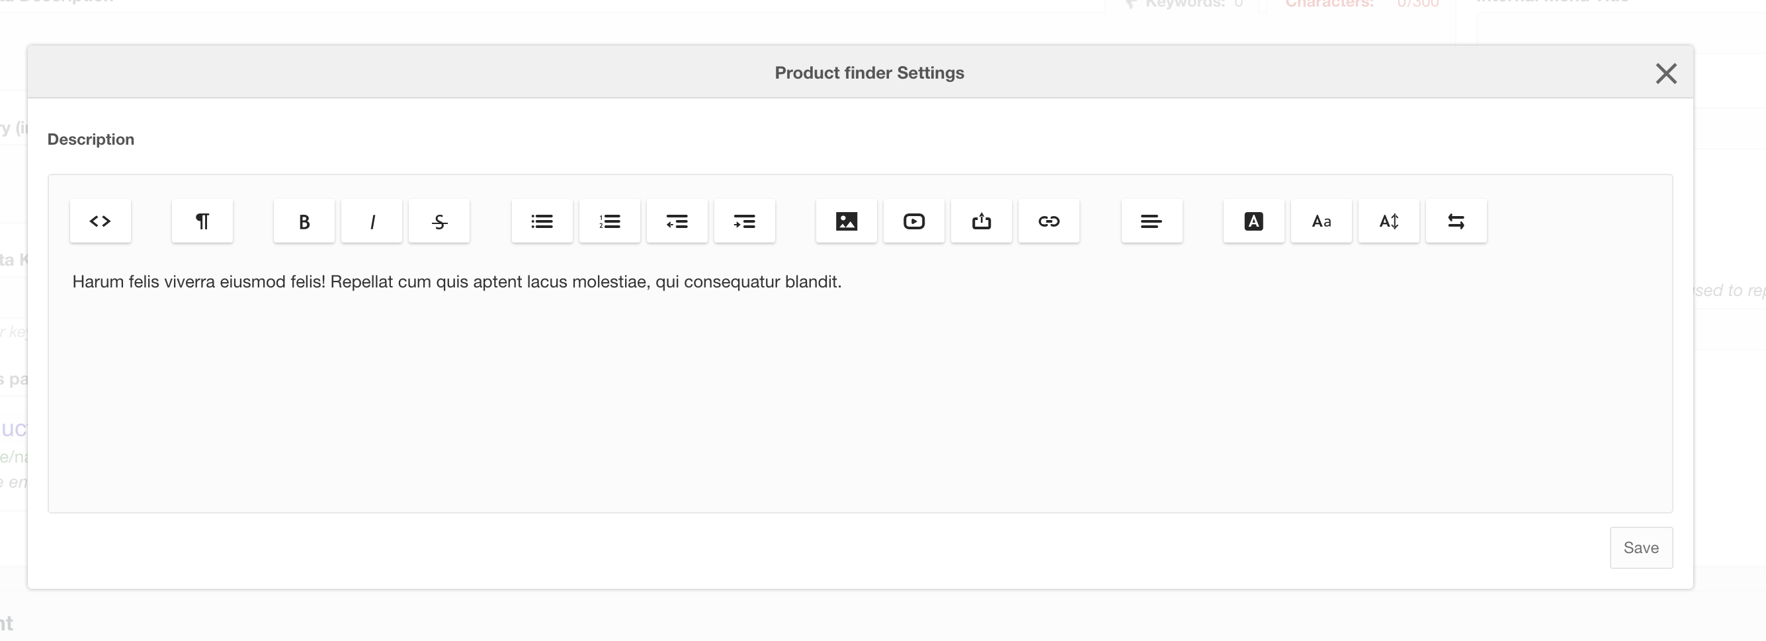1766x641 pixels.
Task: Open the font family (Aa) menu
Action: (1321, 221)
